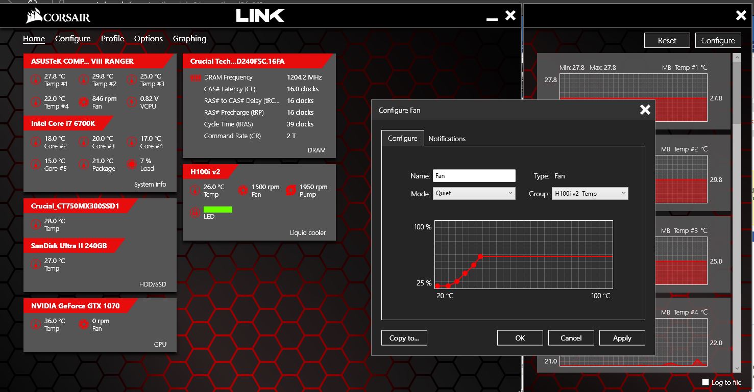Click the H100i v2 1500 rpm fan icon
This screenshot has height=392, width=754.
[243, 190]
